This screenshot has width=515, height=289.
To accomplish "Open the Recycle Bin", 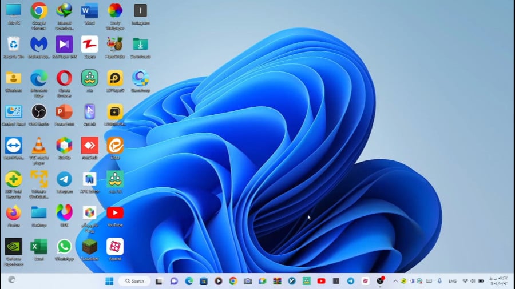I will point(13,44).
